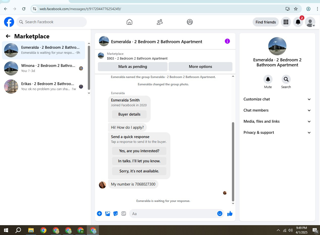Open Buyer details for Esmeralda Smith
This screenshot has height=235, width=320.
[129, 114]
